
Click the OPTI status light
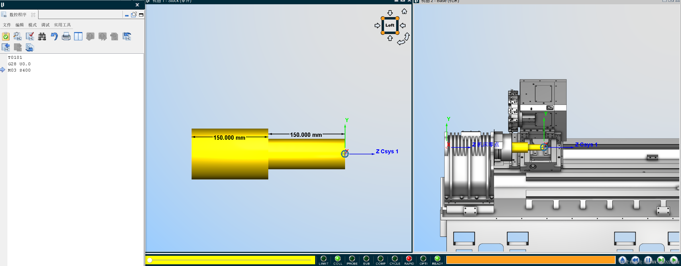tap(423, 259)
